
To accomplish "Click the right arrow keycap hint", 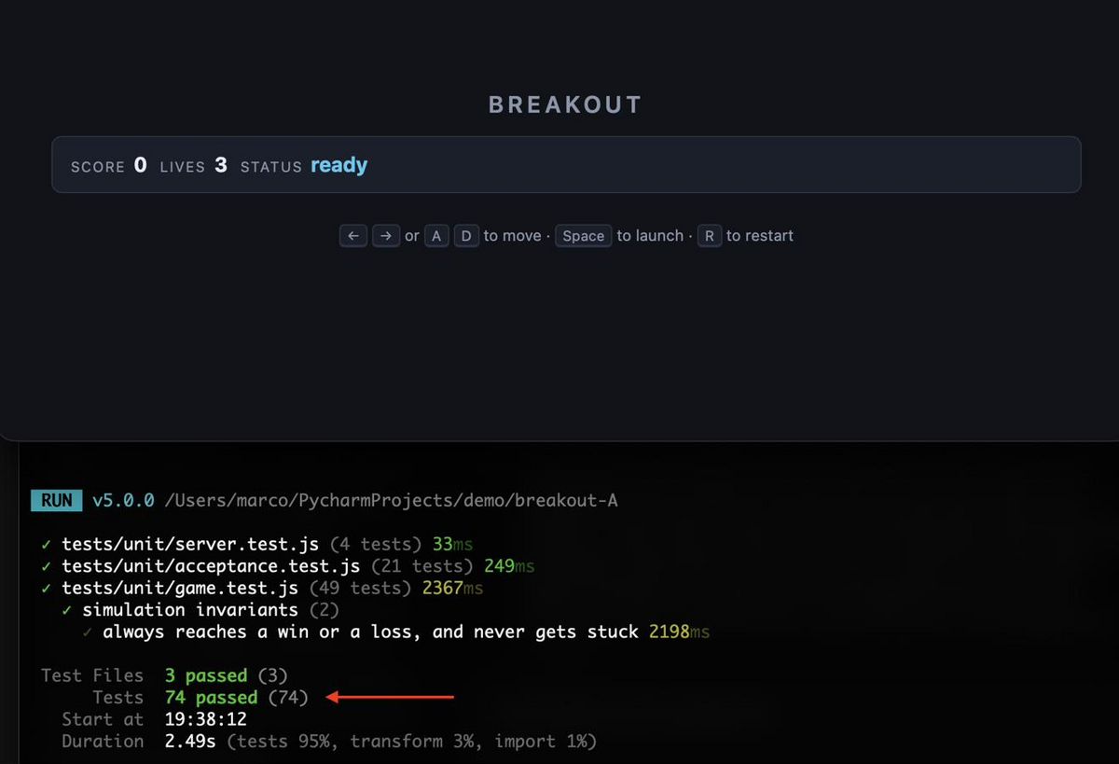I will click(x=386, y=236).
